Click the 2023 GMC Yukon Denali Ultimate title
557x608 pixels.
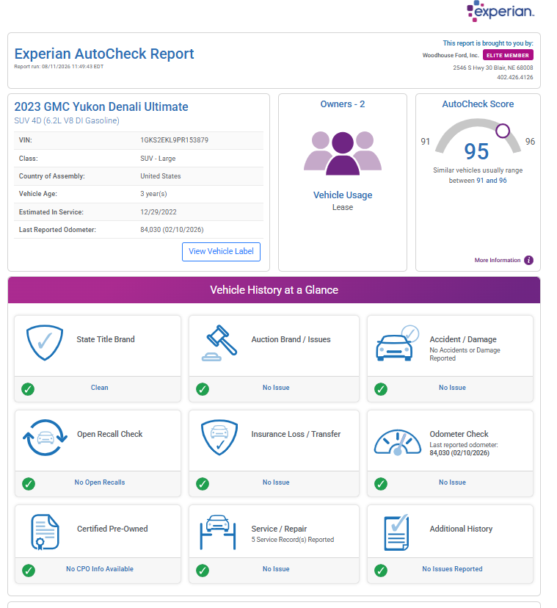pyautogui.click(x=101, y=106)
